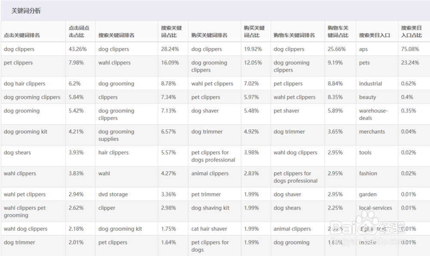The width and height of the screenshot is (430, 256).
Task: Select the 'cat hair shaver' keyword
Action: [209, 229]
